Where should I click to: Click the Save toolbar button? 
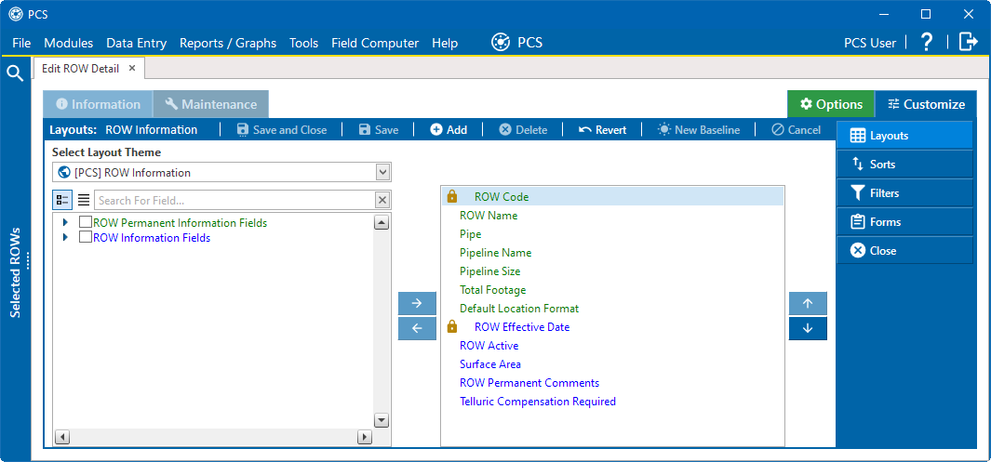click(x=379, y=130)
